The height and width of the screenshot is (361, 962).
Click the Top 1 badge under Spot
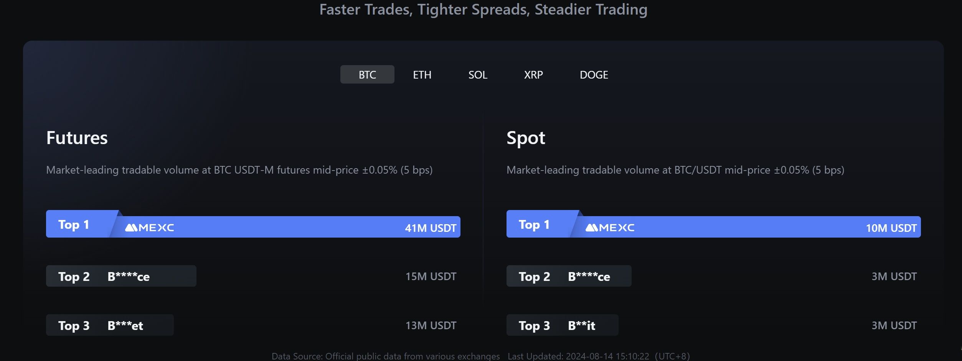coord(534,225)
